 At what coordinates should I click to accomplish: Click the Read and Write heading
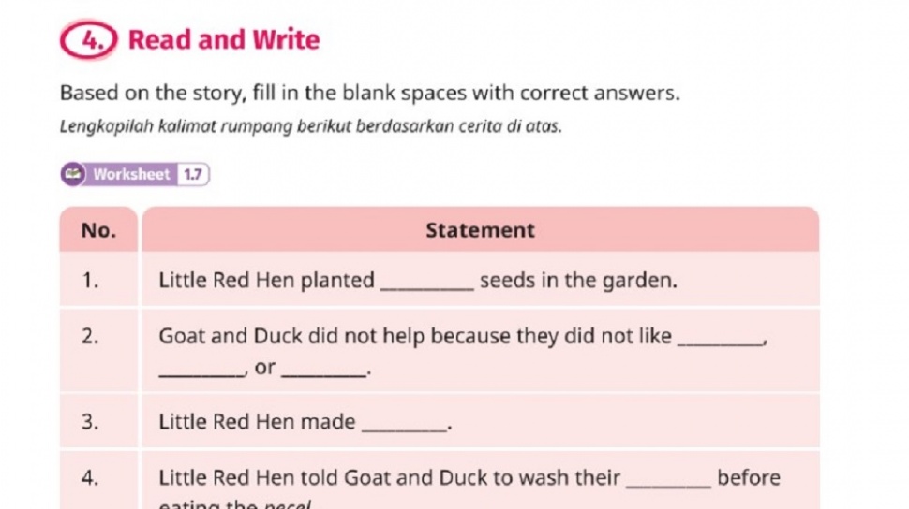[223, 40]
